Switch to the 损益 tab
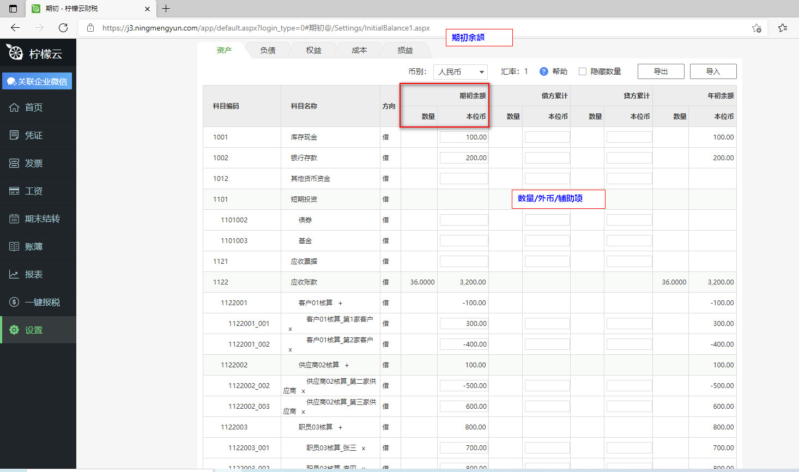The height and width of the screenshot is (472, 799). coord(405,50)
